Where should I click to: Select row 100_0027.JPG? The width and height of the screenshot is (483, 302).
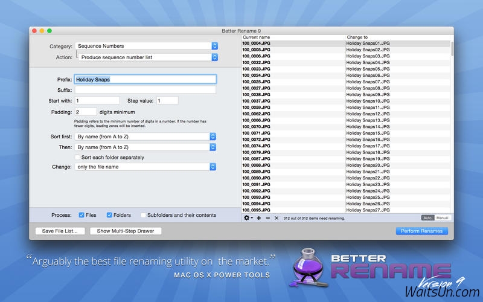(x=345, y=88)
